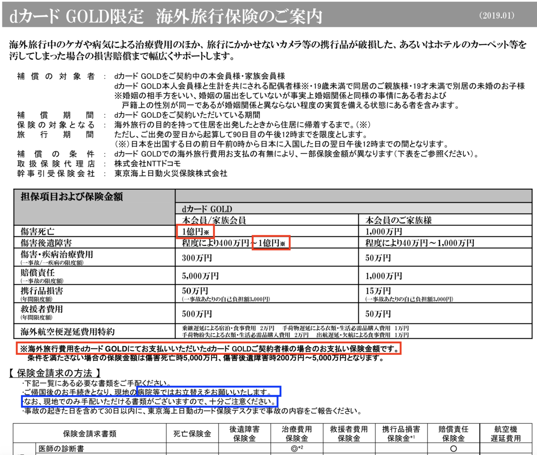Select the text '株式会社NTTドコモ'

click(x=148, y=164)
